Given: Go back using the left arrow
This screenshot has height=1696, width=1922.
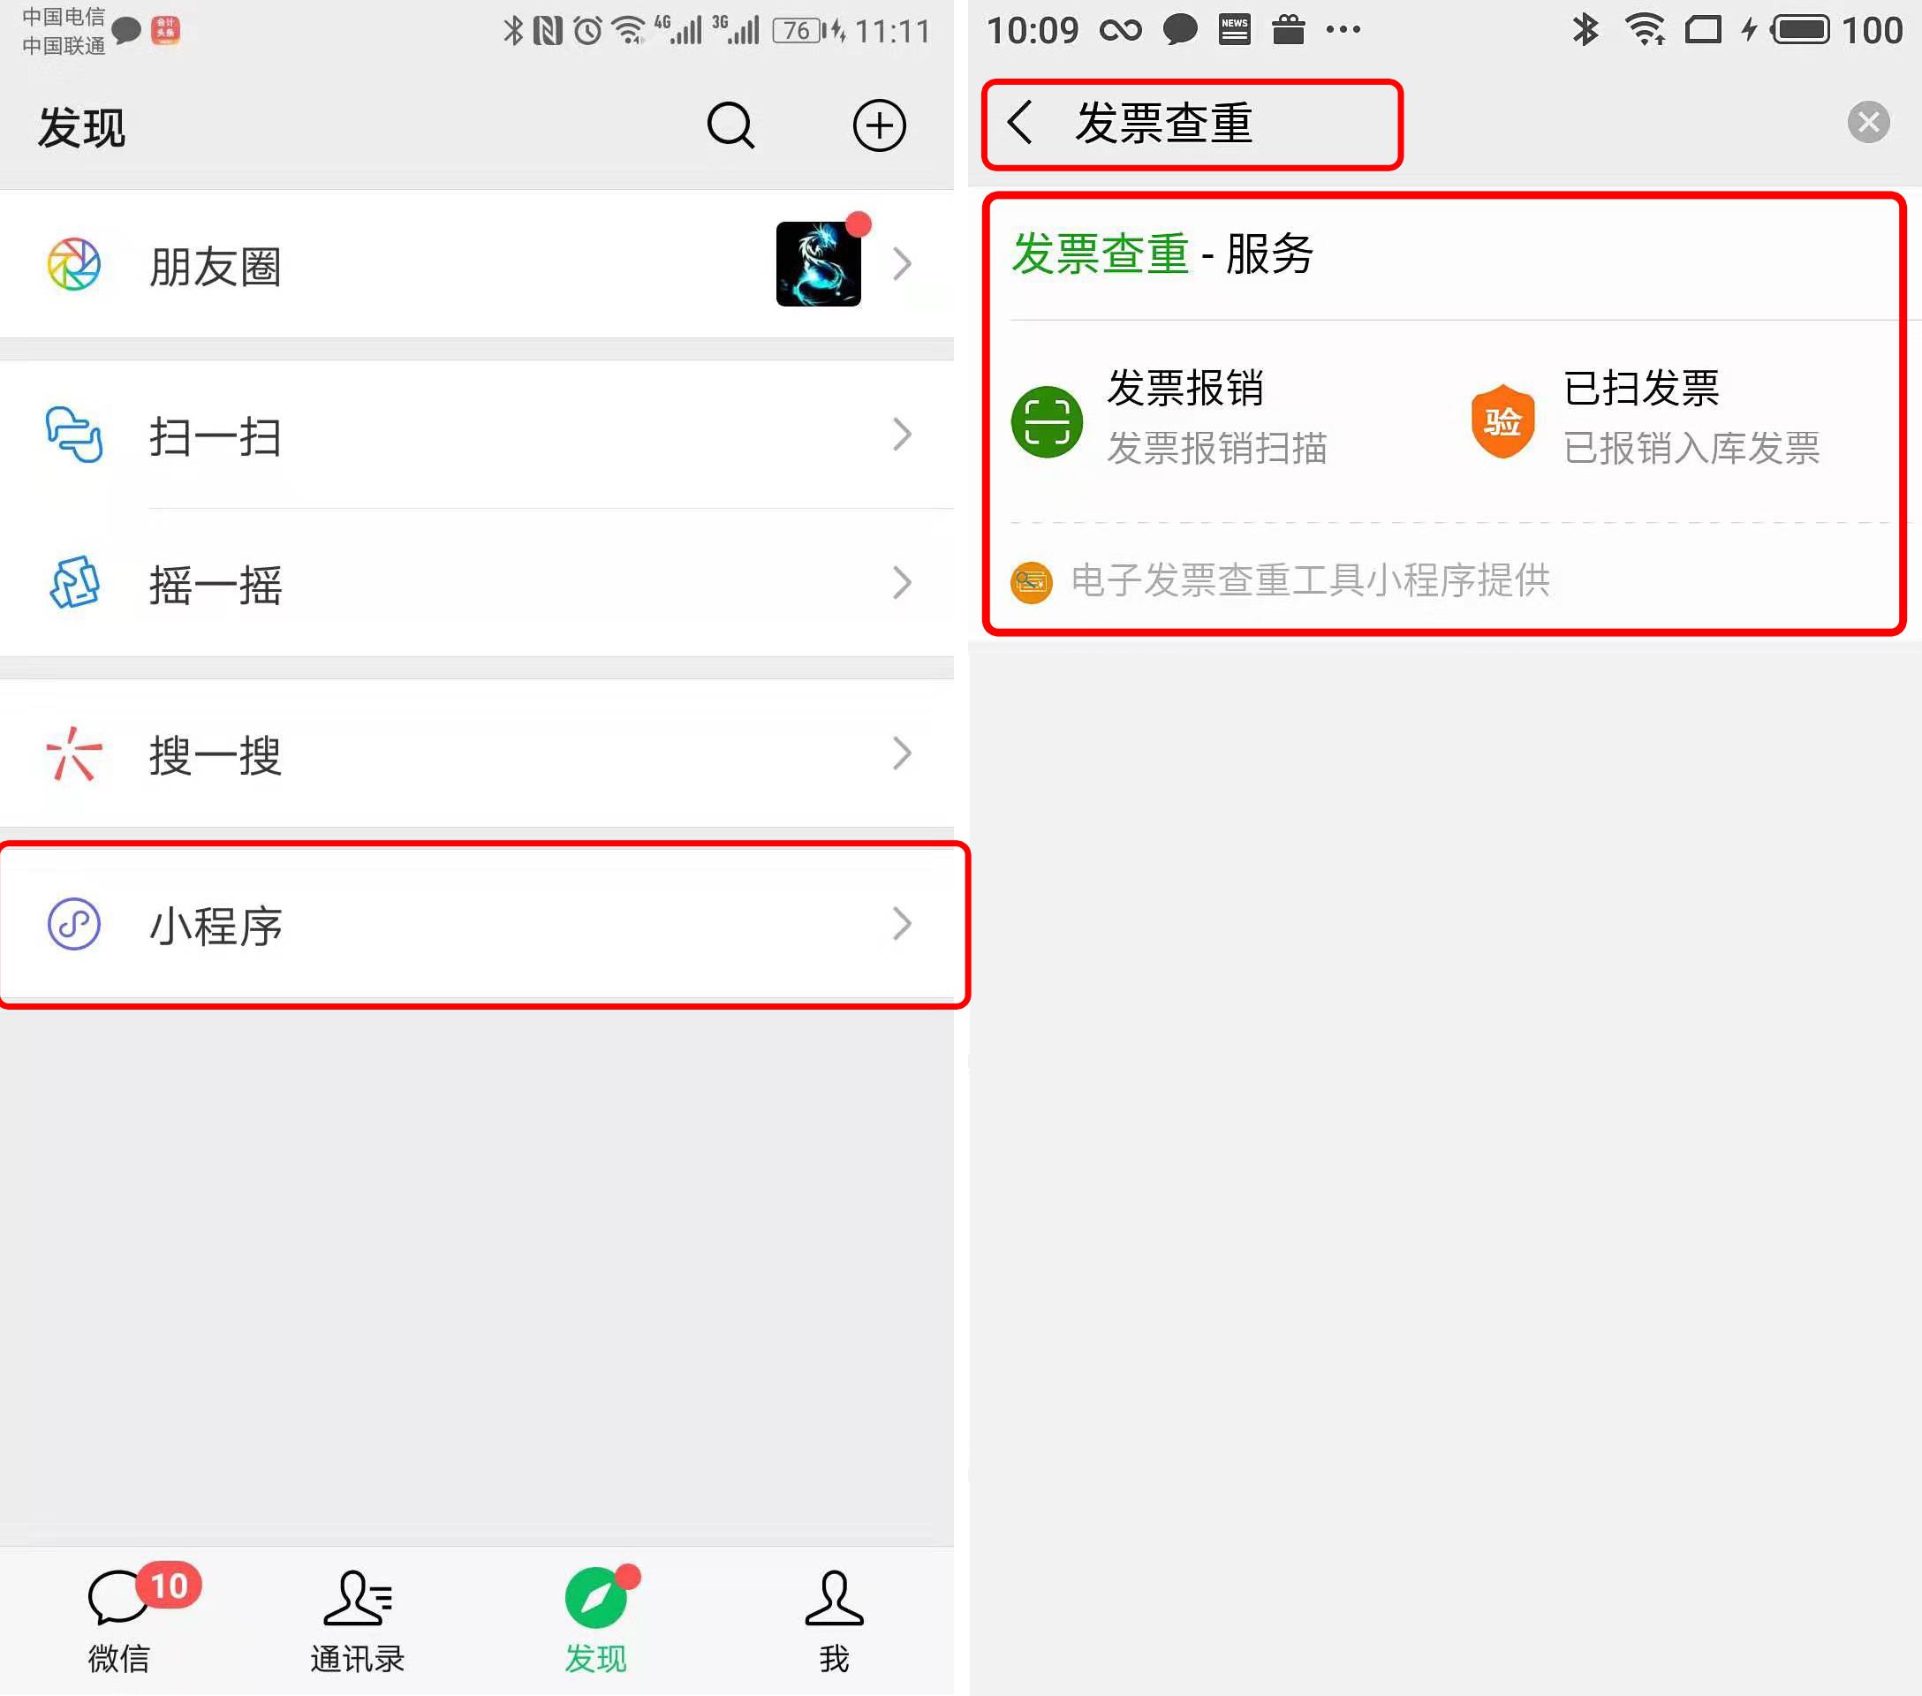Looking at the screenshot, I should point(1020,122).
